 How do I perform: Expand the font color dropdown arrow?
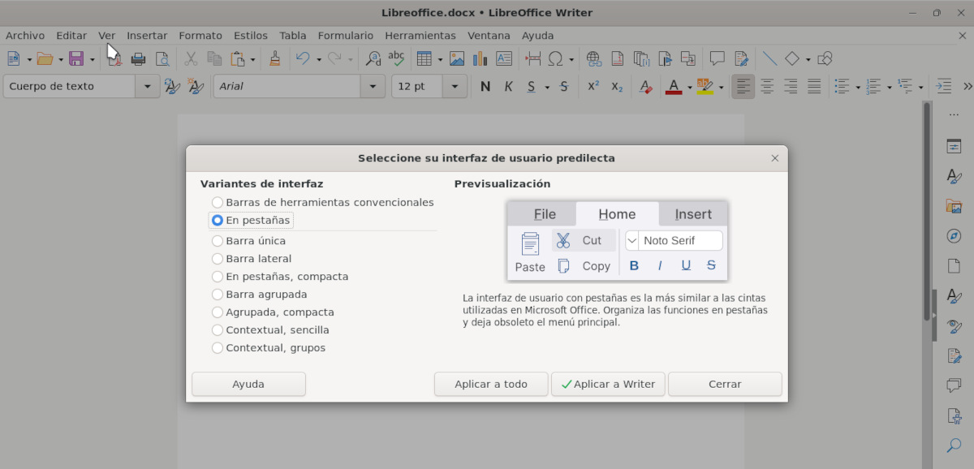tap(689, 87)
